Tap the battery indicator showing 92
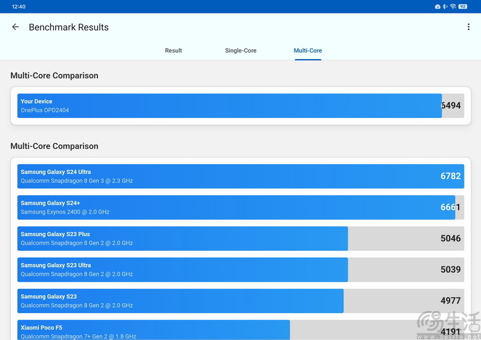Viewport: 481px width, 340px height. (462, 6)
